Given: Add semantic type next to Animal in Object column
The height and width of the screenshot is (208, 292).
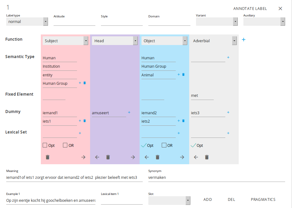Looking at the screenshot, I should coord(179,75).
